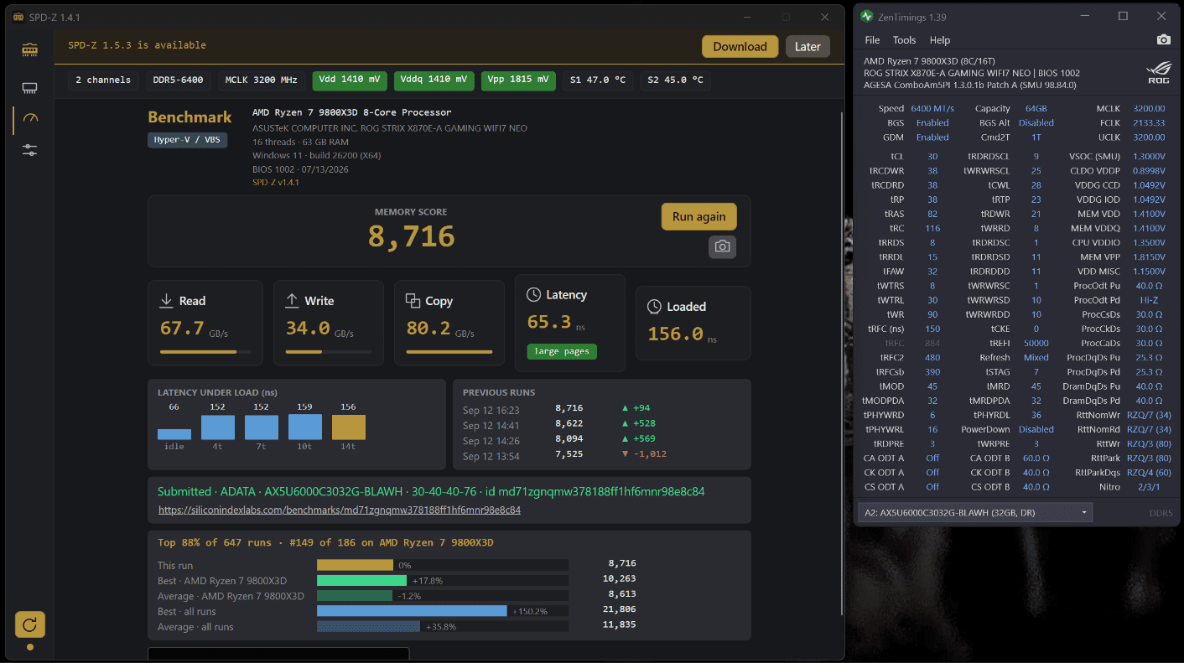Open the siliconindexlabs benchmark link

tap(340, 510)
